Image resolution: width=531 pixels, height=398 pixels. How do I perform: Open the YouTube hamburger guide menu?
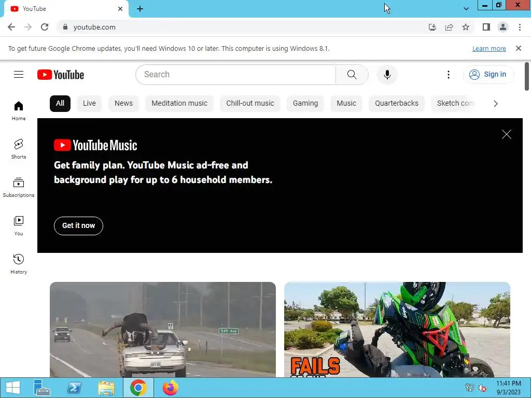point(19,75)
